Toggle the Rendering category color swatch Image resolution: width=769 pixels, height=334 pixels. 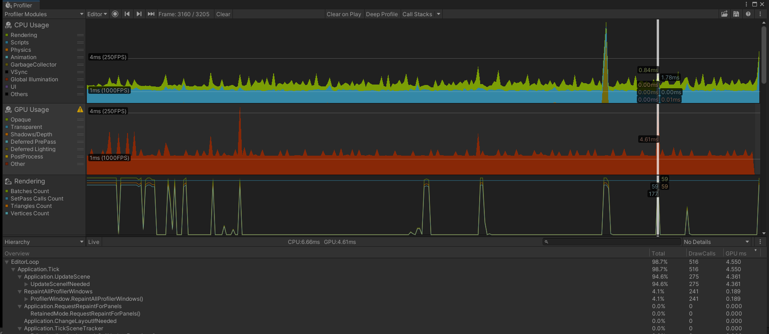(7, 35)
